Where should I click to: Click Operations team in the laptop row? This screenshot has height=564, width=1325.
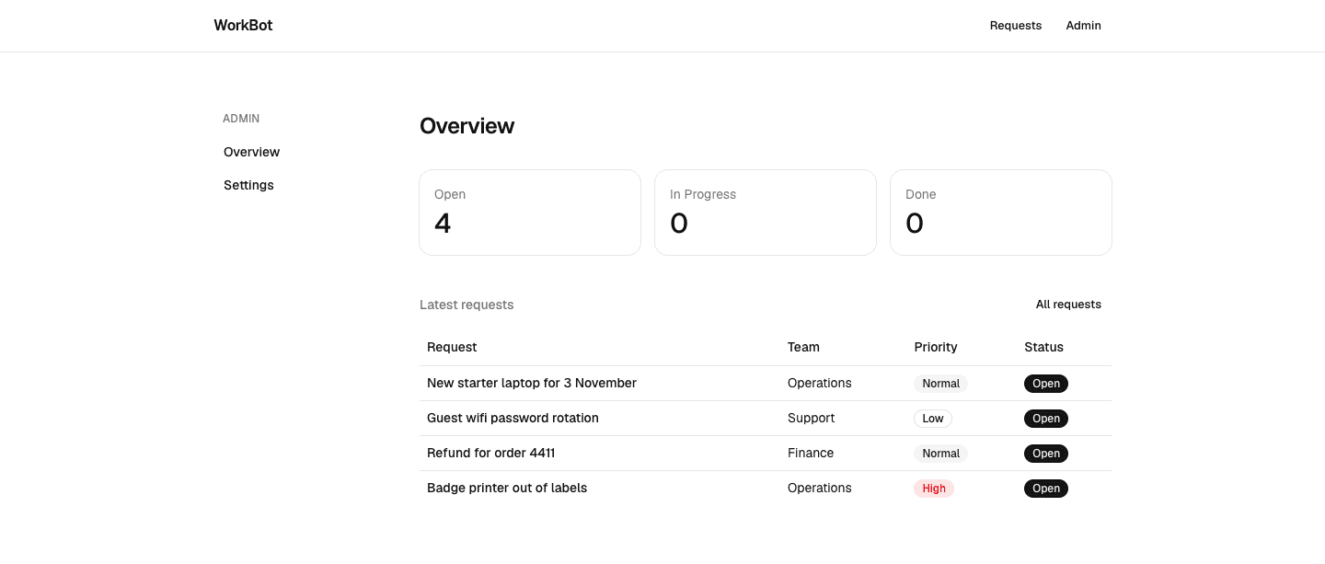(x=820, y=383)
